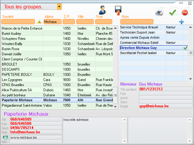The image size is (194, 145).
Task: Click the 'nouvelle adresse' notes text area
Action: [92, 130]
